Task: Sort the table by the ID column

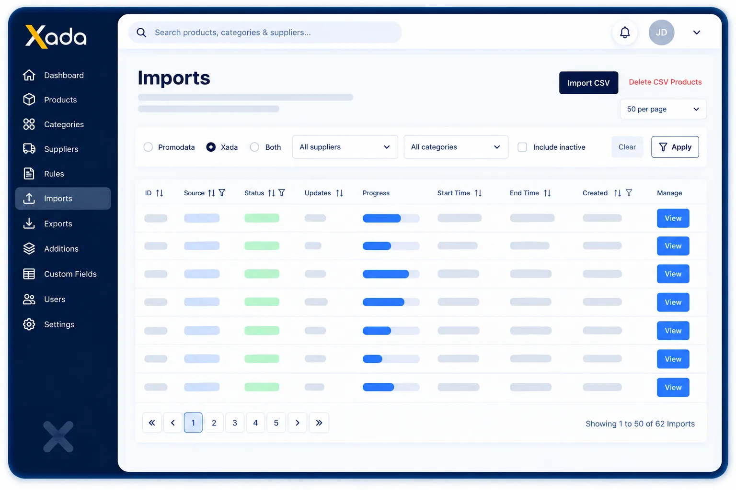Action: 160,193
